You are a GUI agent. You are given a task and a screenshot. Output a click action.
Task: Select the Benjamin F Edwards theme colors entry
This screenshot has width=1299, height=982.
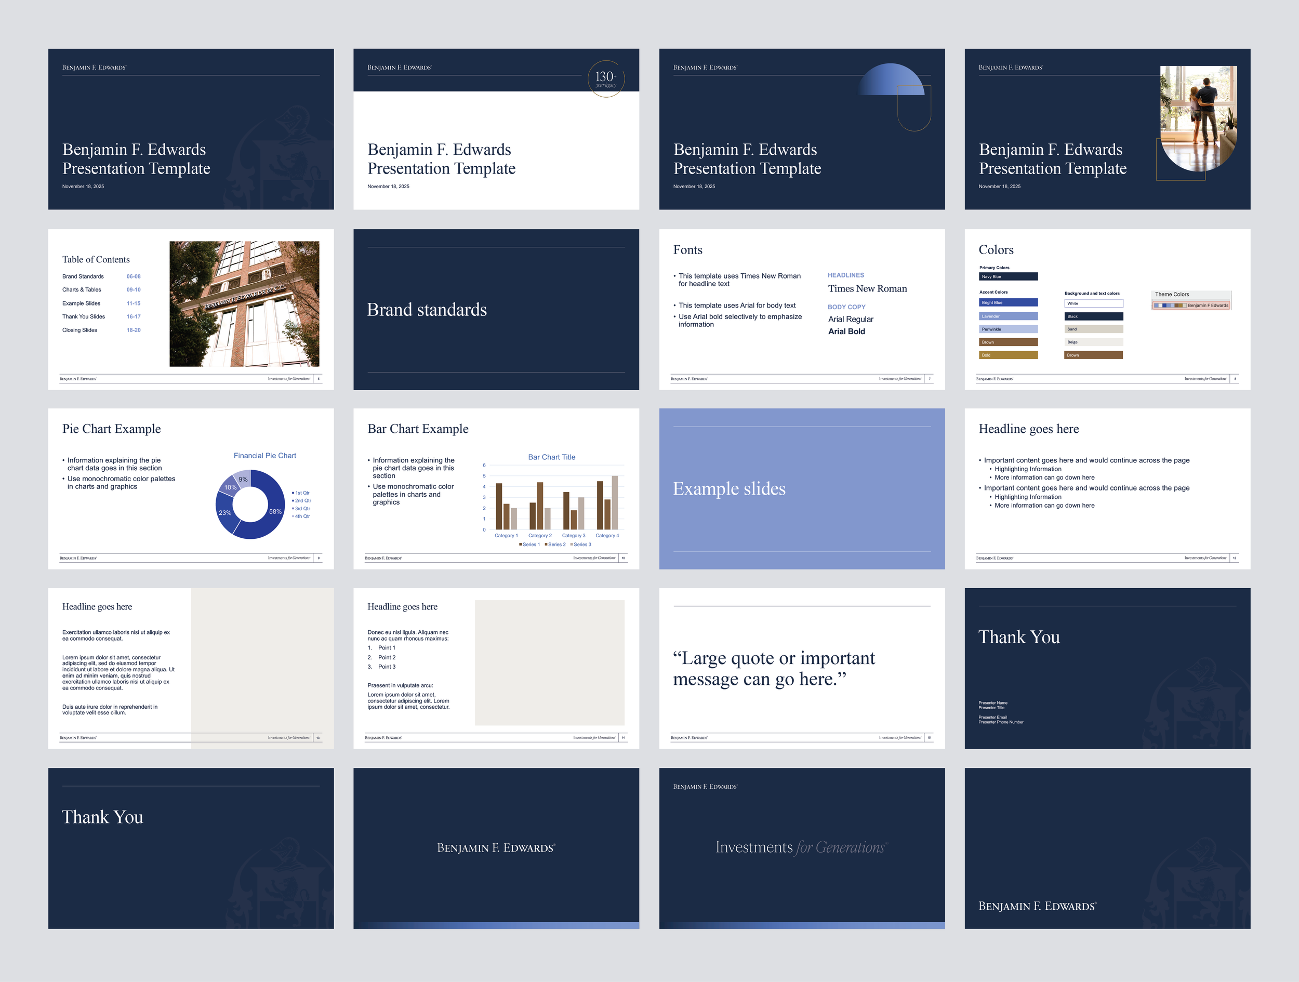point(1190,306)
